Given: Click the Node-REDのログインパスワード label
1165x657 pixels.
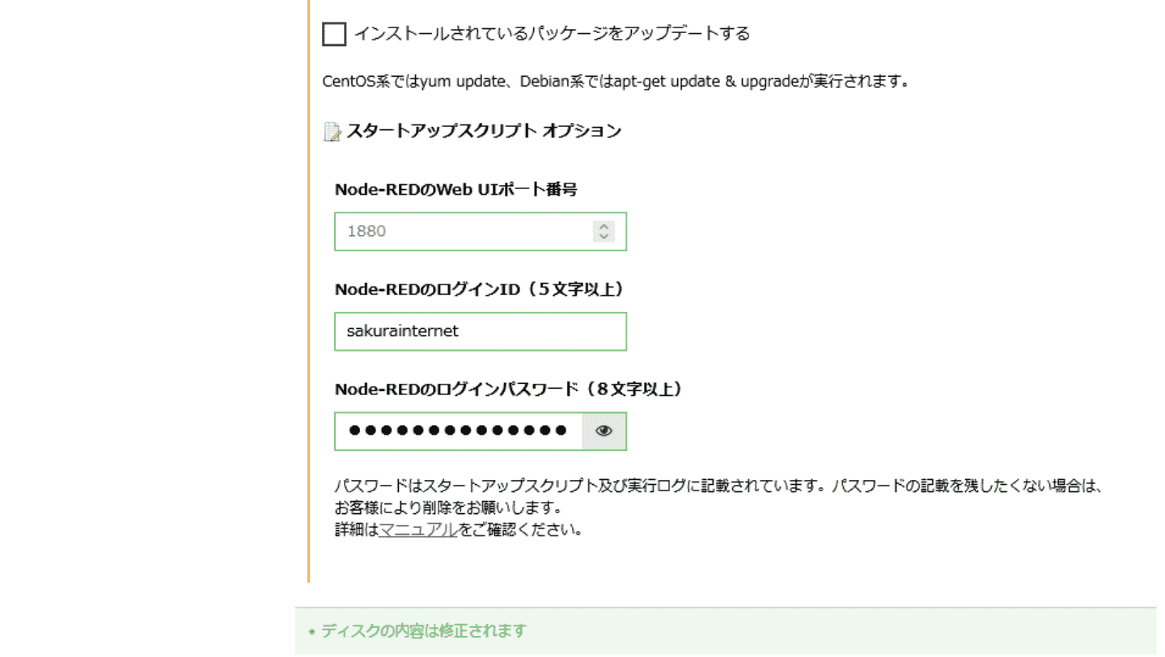Looking at the screenshot, I should tap(508, 390).
